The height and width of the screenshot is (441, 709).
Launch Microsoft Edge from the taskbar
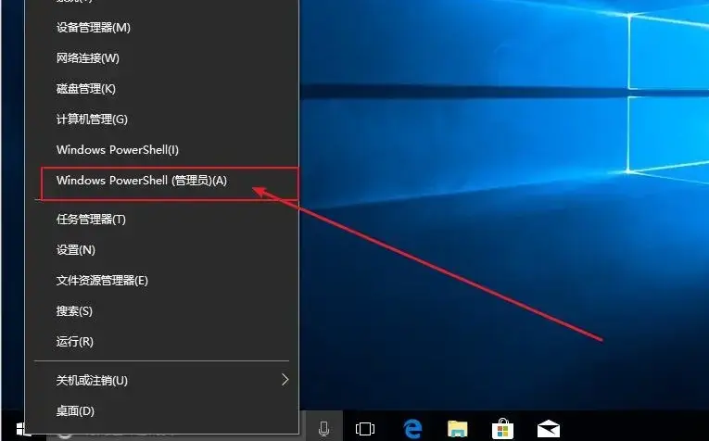pos(413,429)
